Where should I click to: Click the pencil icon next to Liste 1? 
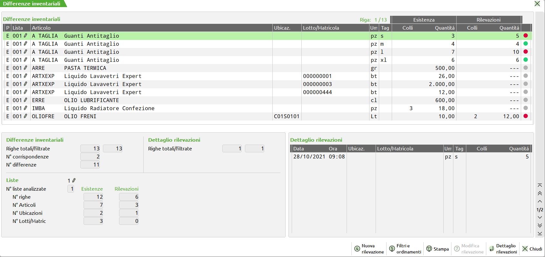[74, 181]
